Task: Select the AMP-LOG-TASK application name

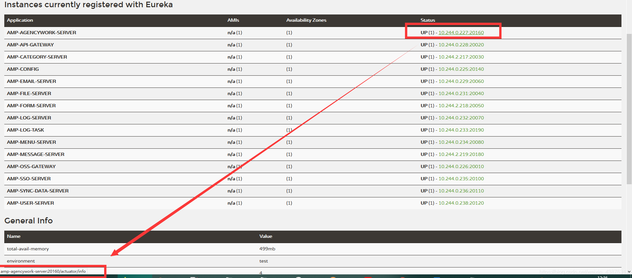Action: (25, 130)
